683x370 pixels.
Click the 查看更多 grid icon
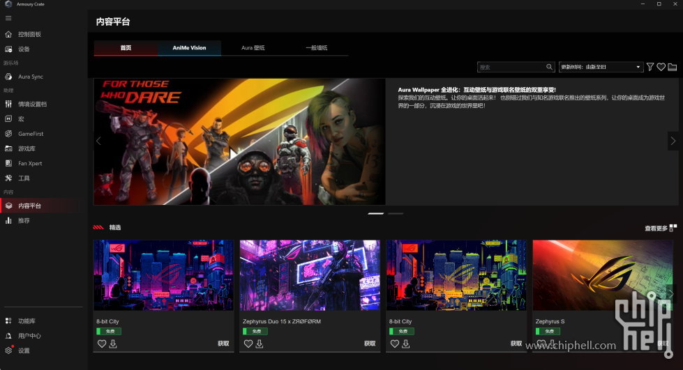[x=673, y=228]
